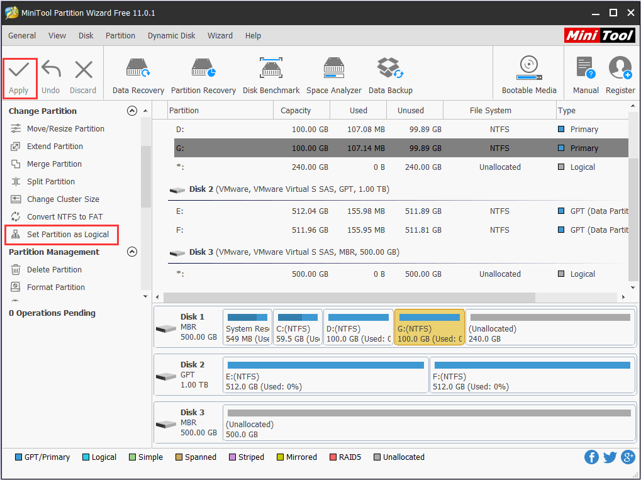Click the Register button

(620, 73)
